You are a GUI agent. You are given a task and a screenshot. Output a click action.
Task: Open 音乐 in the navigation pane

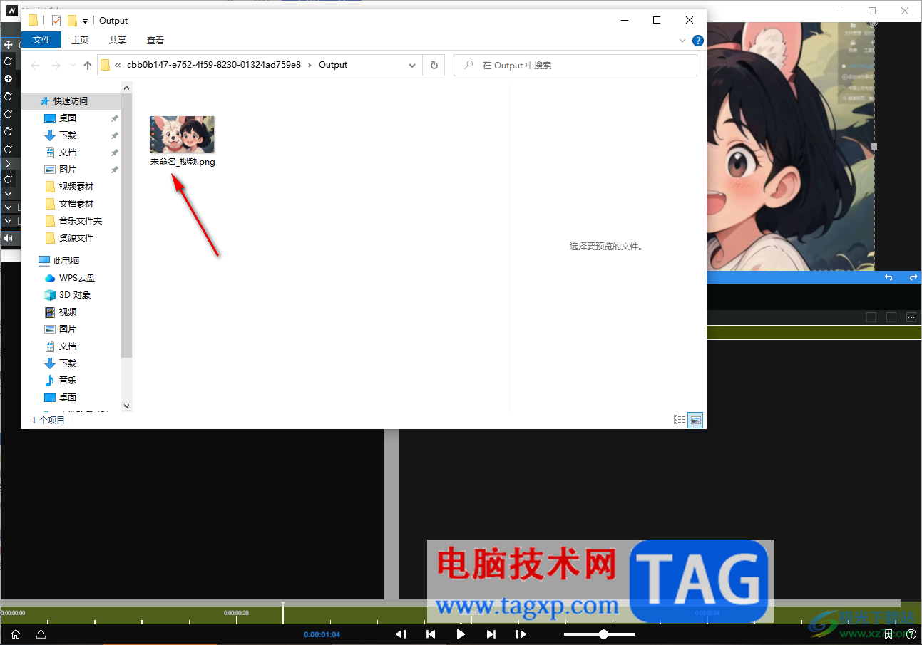(68, 381)
